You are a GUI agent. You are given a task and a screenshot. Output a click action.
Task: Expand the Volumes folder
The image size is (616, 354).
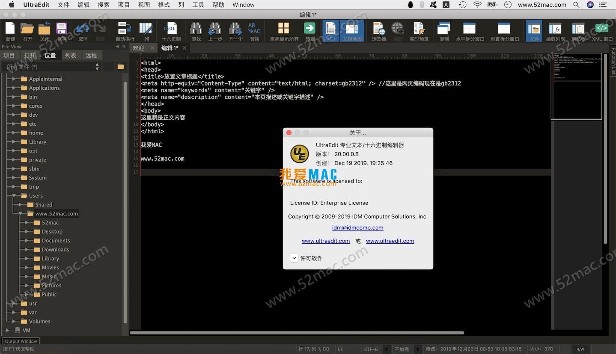point(14,321)
